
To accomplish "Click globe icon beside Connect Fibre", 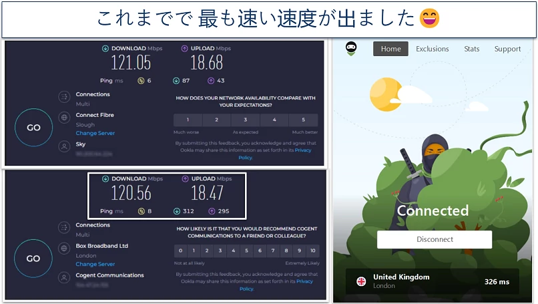I will pos(64,118).
